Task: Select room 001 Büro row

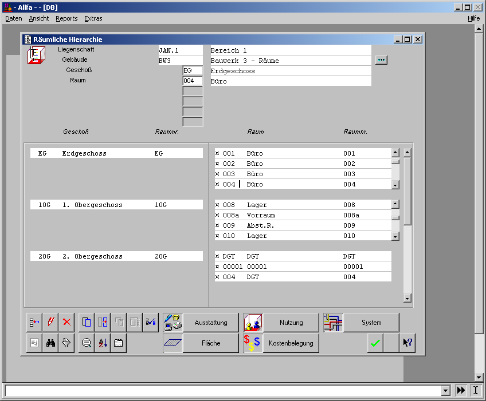Action: [303, 153]
